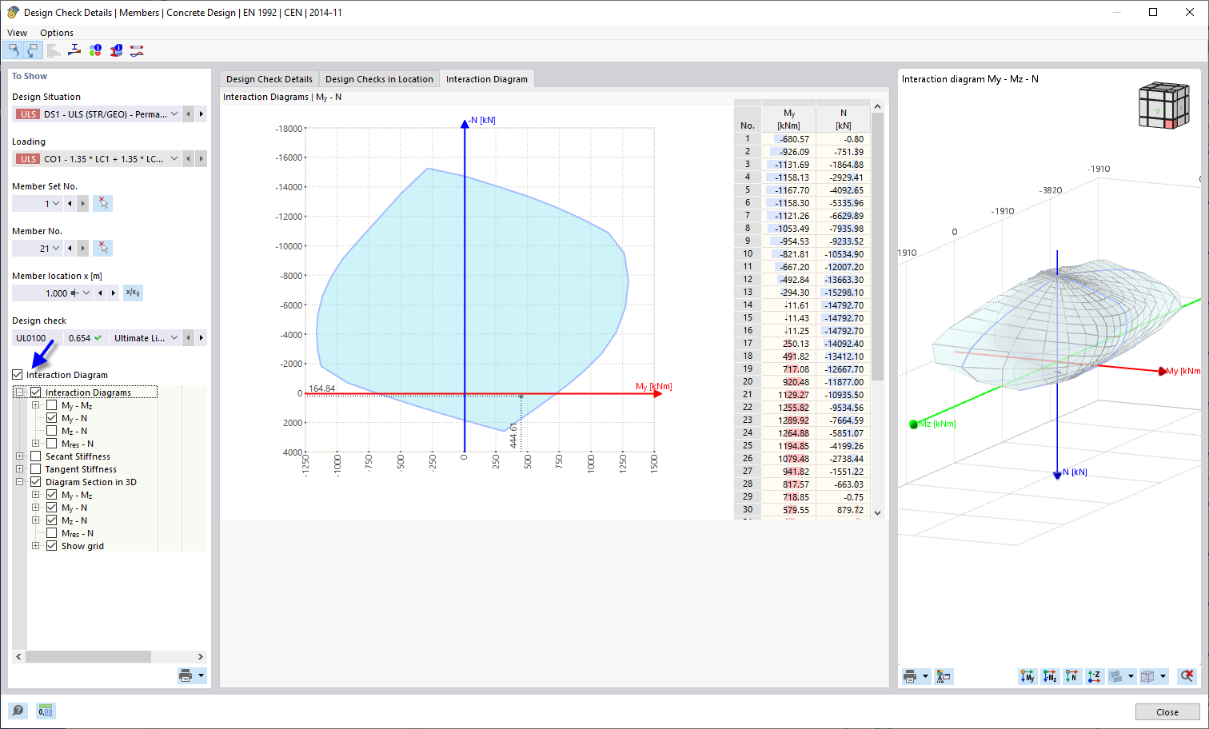Screen dimensions: 1209x729
Task: Open the Design Situation dropdown
Action: pos(173,114)
